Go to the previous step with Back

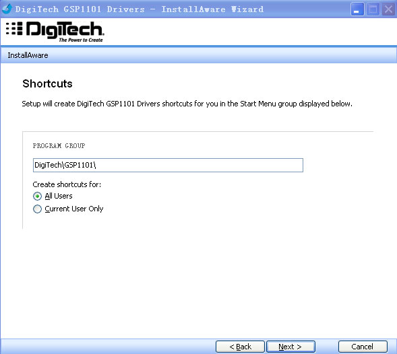point(240,347)
